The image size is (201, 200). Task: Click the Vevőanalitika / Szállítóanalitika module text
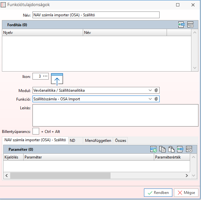click(x=59, y=90)
